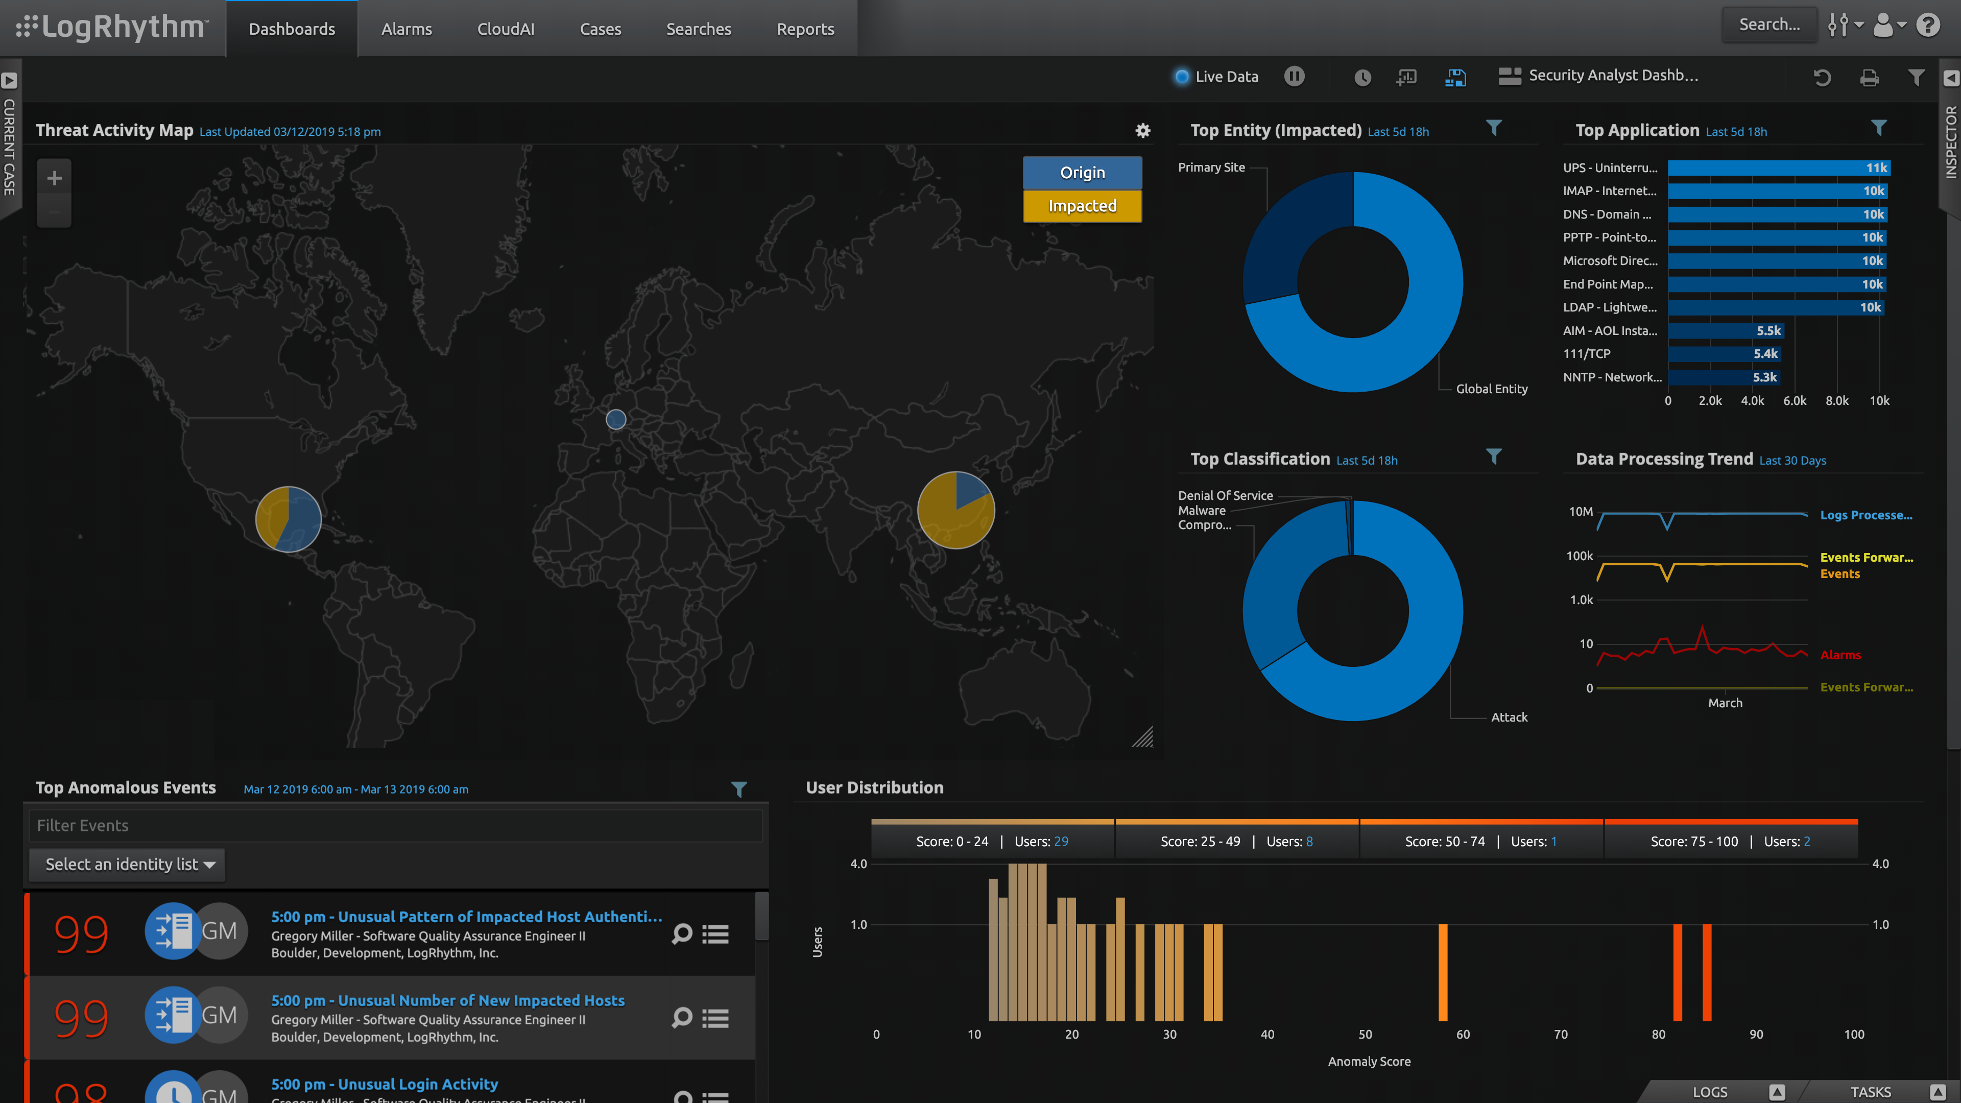This screenshot has height=1103, width=1961.
Task: Expand the LOGS panel at the bottom
Action: (x=1777, y=1092)
